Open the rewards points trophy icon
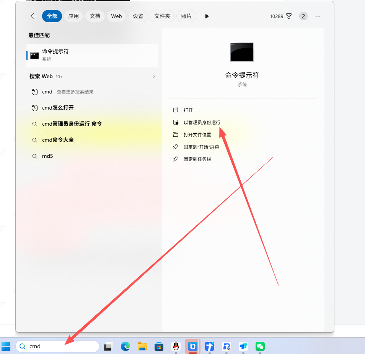Image resolution: width=365 pixels, height=354 pixels. point(289,16)
